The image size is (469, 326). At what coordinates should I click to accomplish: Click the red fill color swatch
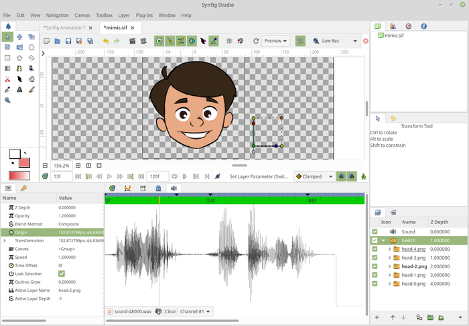tap(24, 163)
